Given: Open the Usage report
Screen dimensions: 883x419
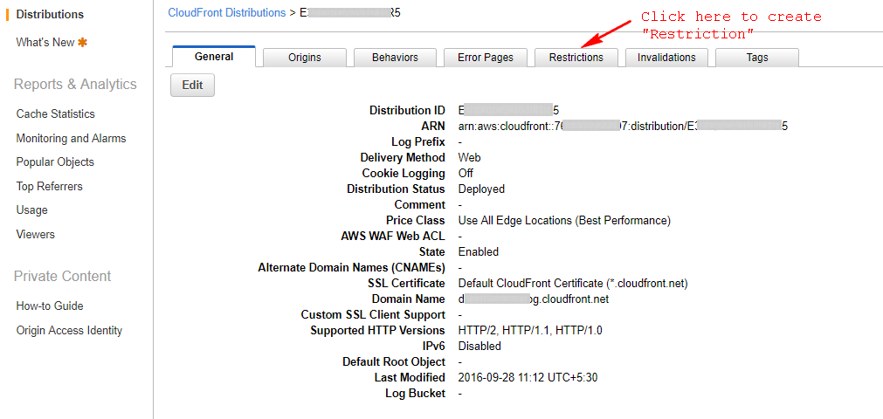Looking at the screenshot, I should click(31, 210).
